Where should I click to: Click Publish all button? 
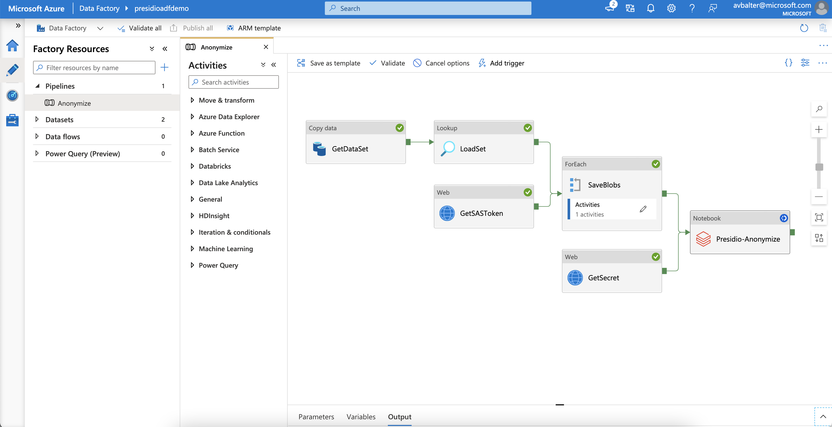[x=191, y=28]
